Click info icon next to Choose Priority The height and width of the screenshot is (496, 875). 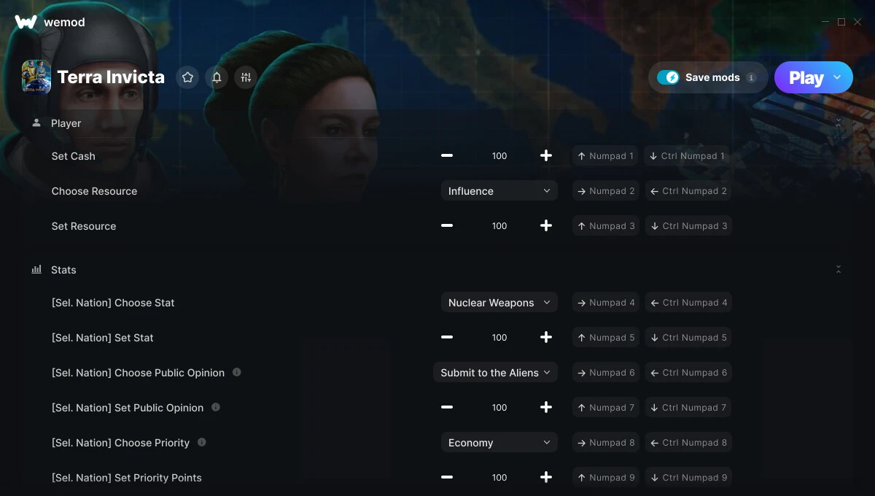[x=201, y=442]
